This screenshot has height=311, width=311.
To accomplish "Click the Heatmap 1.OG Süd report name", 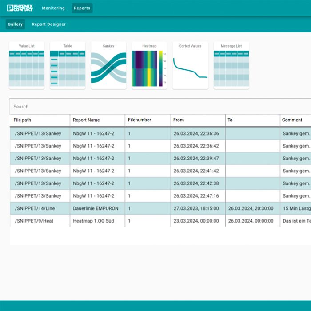I will [x=97, y=221].
